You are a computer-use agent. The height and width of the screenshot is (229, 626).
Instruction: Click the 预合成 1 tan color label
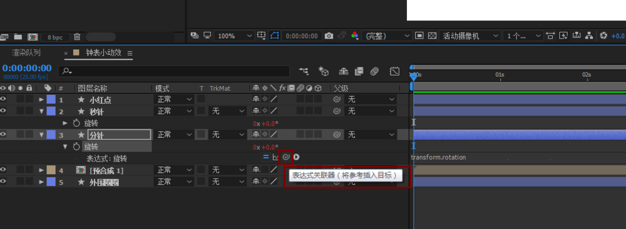pyautogui.click(x=51, y=170)
